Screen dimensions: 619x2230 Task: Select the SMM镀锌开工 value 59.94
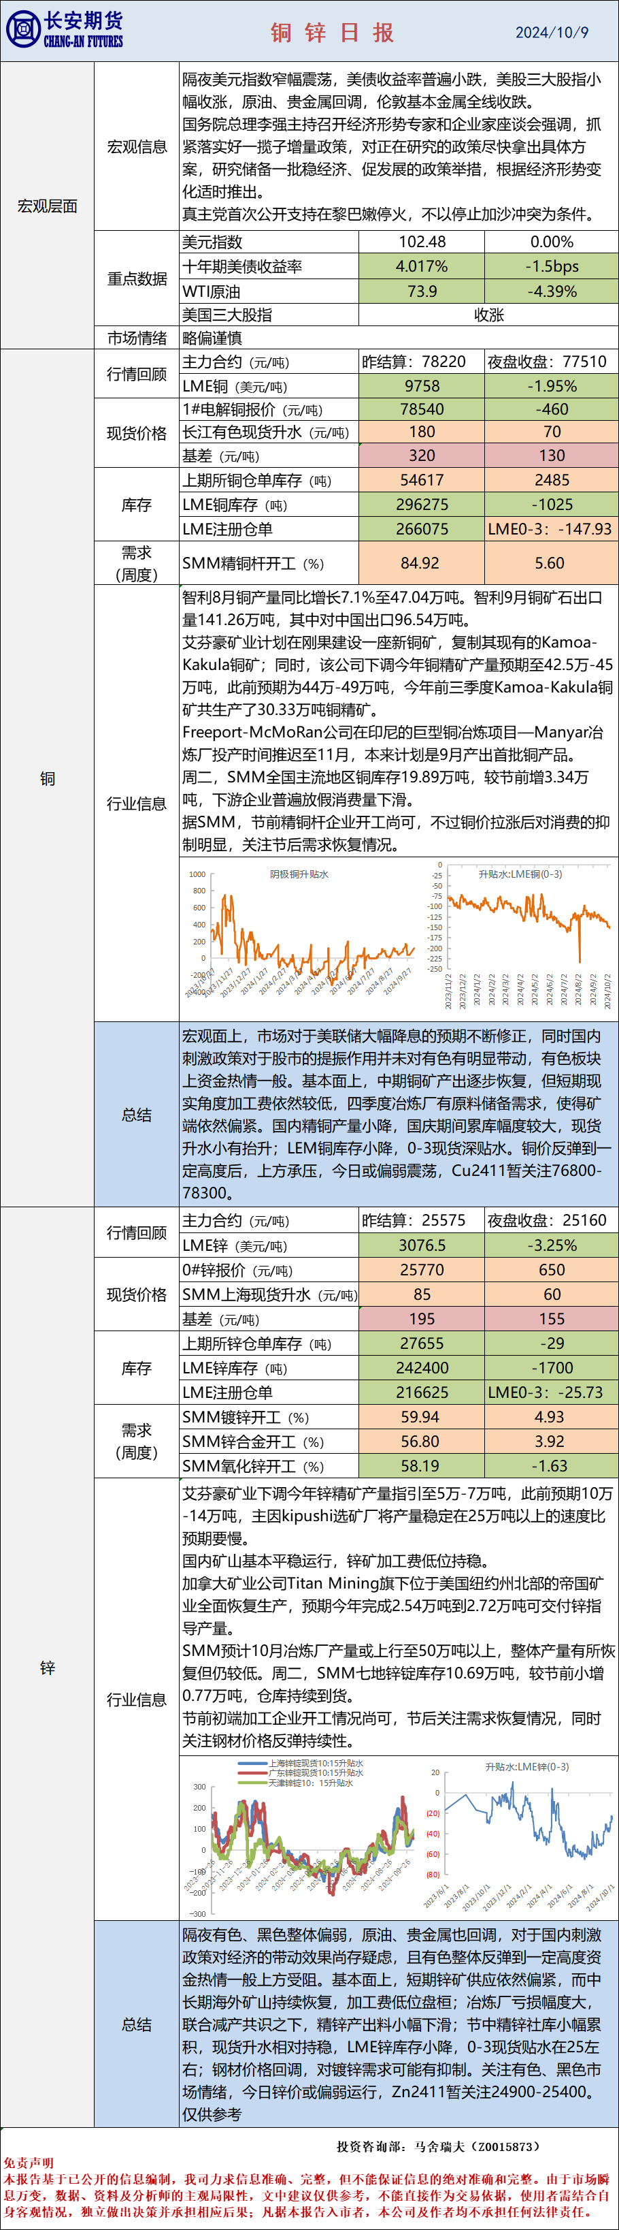click(x=422, y=1417)
